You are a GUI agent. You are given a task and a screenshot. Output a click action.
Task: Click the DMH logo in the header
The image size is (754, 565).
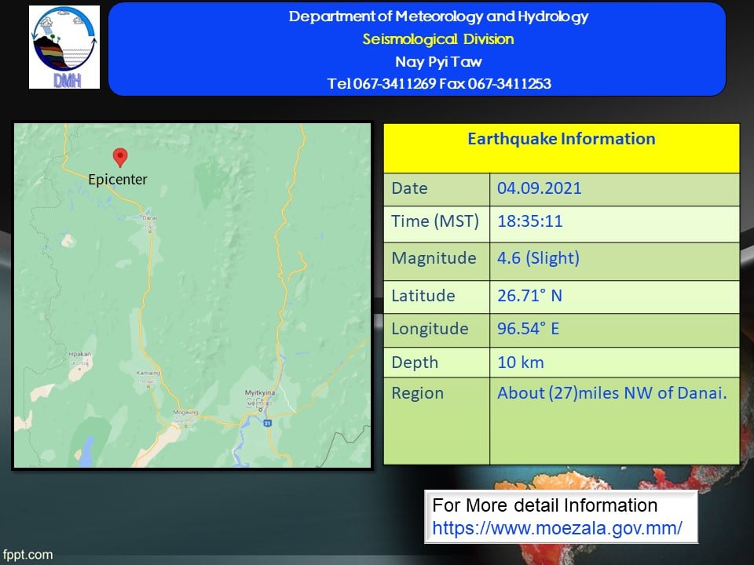coord(64,47)
